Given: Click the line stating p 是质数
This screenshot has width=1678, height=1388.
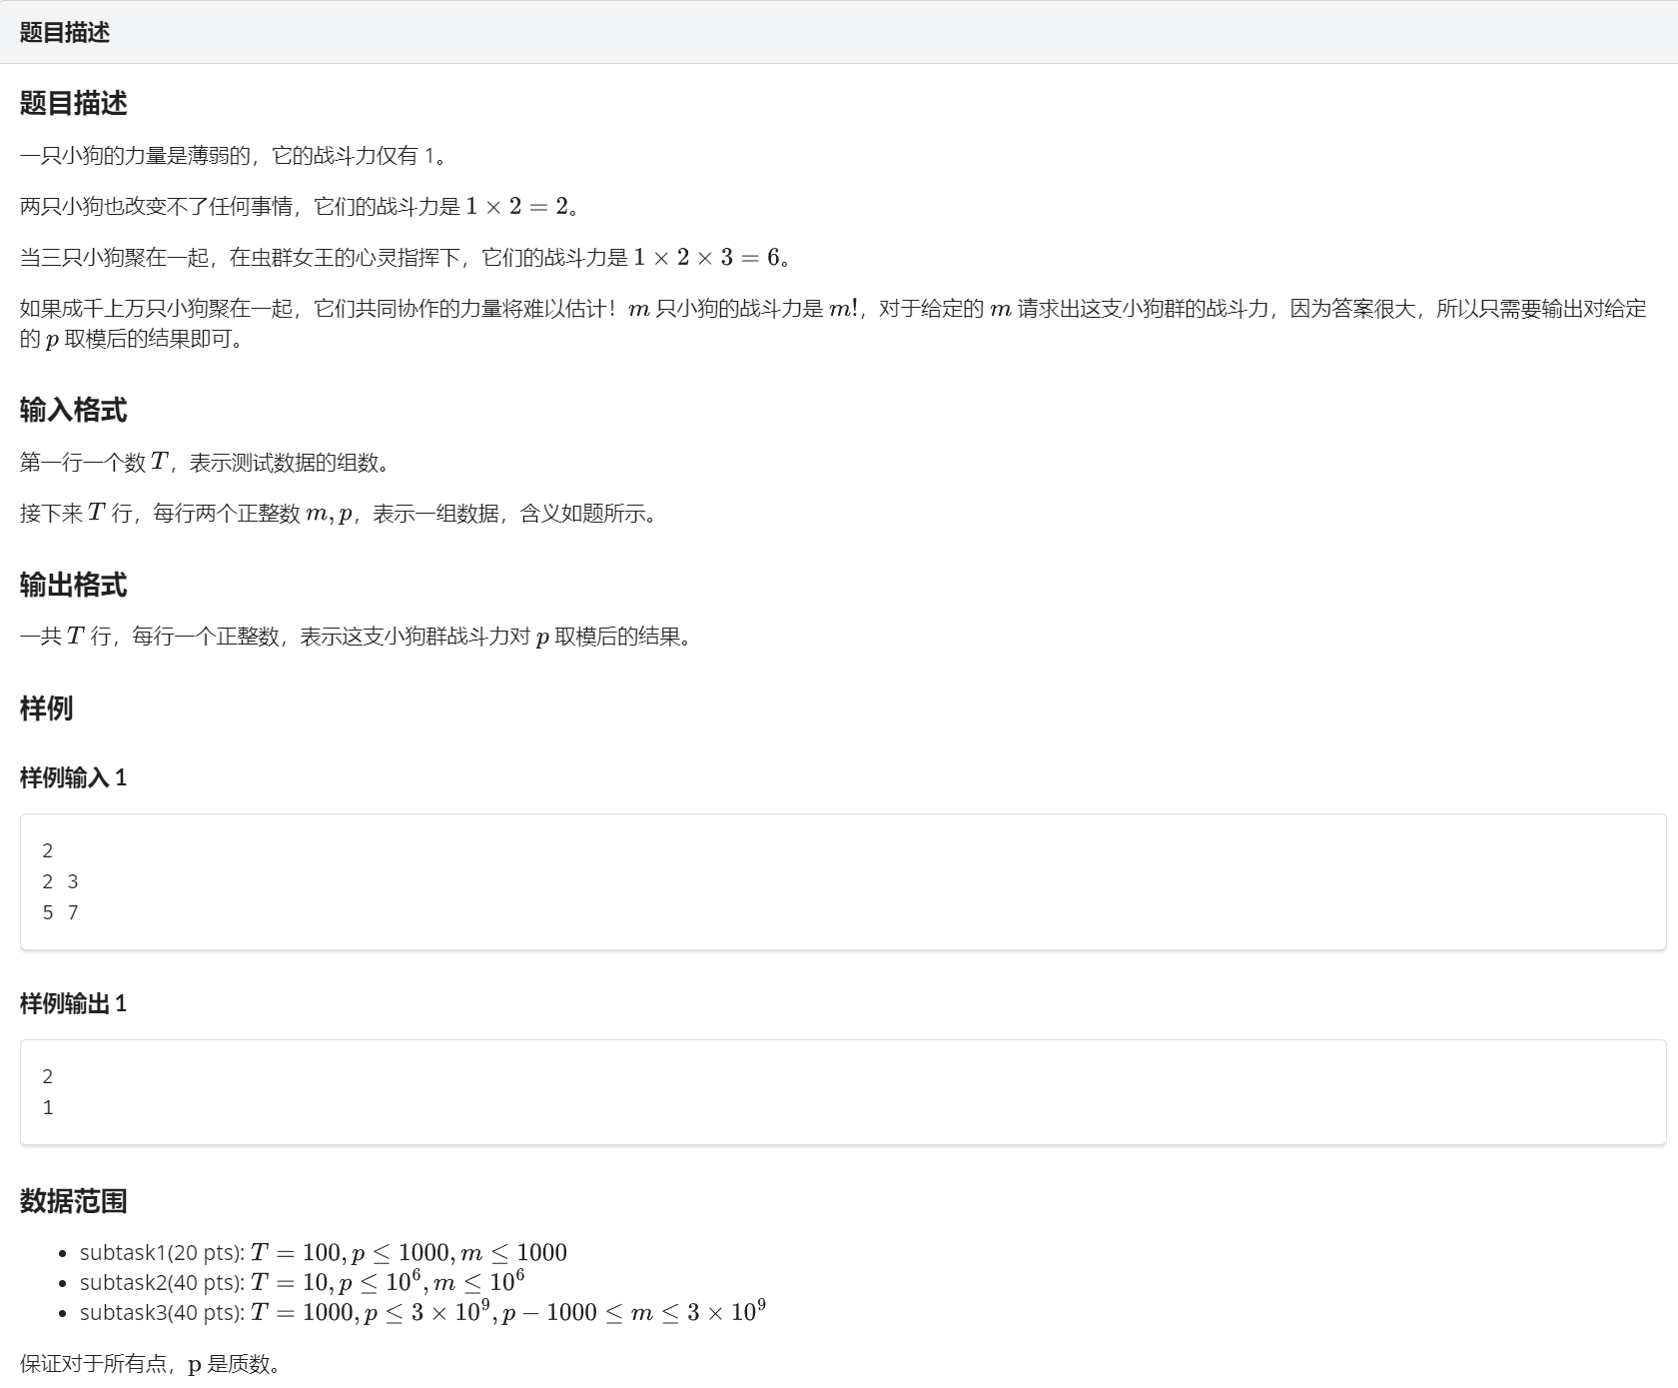Looking at the screenshot, I should click(x=150, y=1364).
